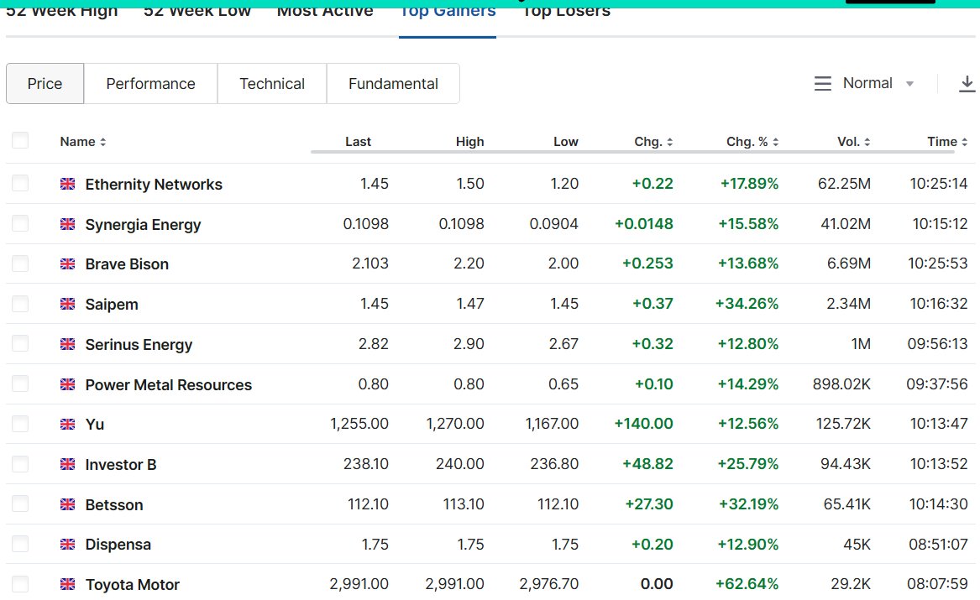
Task: Open the Brave Bison stock link
Action: coord(127,264)
